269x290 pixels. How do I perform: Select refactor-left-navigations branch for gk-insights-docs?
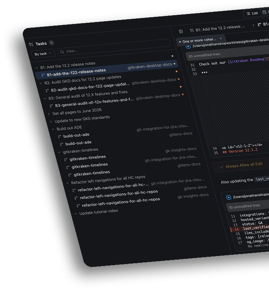tap(121, 202)
